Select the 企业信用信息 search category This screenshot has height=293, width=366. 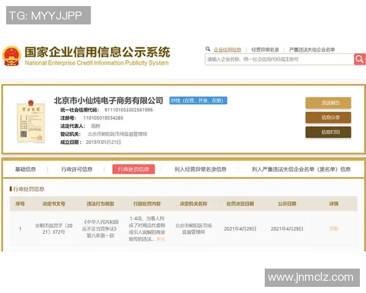click(228, 49)
